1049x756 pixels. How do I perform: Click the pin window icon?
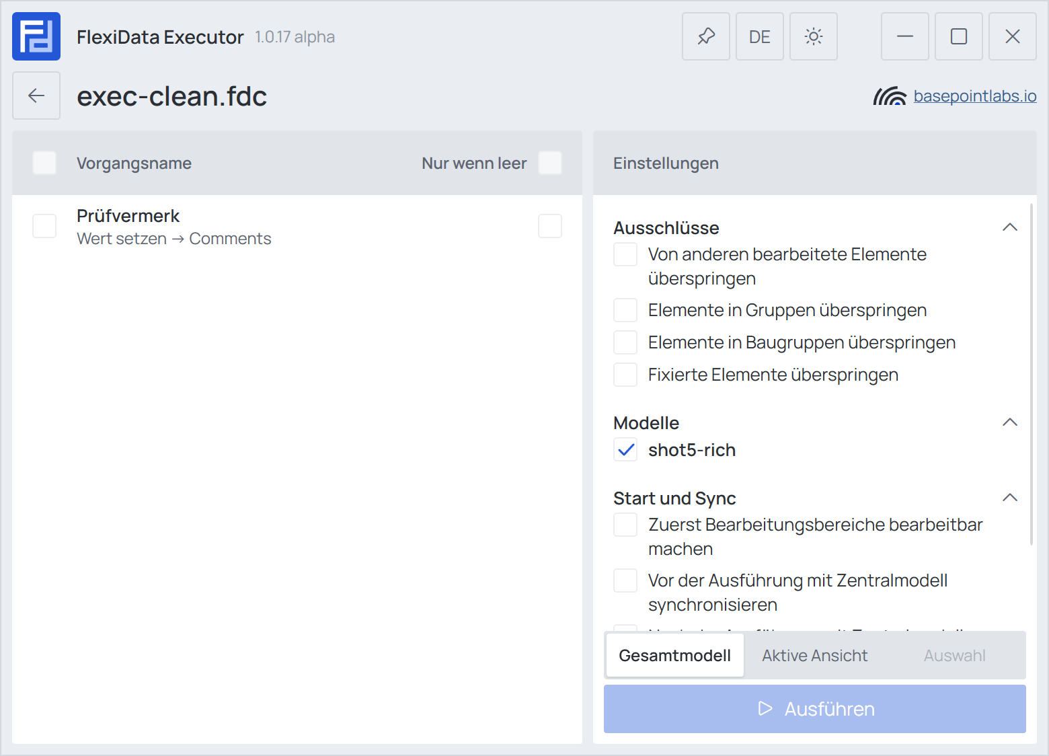(x=706, y=36)
